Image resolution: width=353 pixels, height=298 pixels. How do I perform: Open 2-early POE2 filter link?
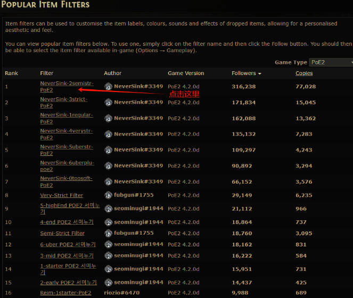69,283
